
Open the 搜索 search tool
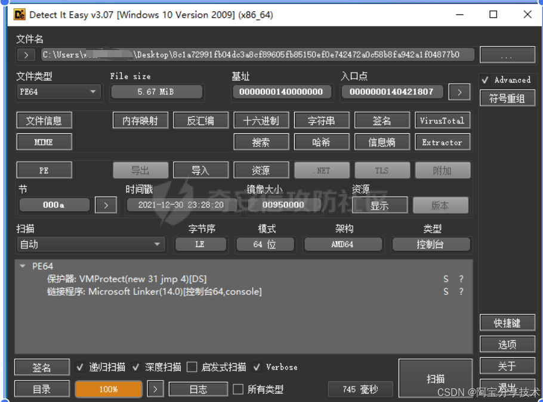pyautogui.click(x=261, y=142)
